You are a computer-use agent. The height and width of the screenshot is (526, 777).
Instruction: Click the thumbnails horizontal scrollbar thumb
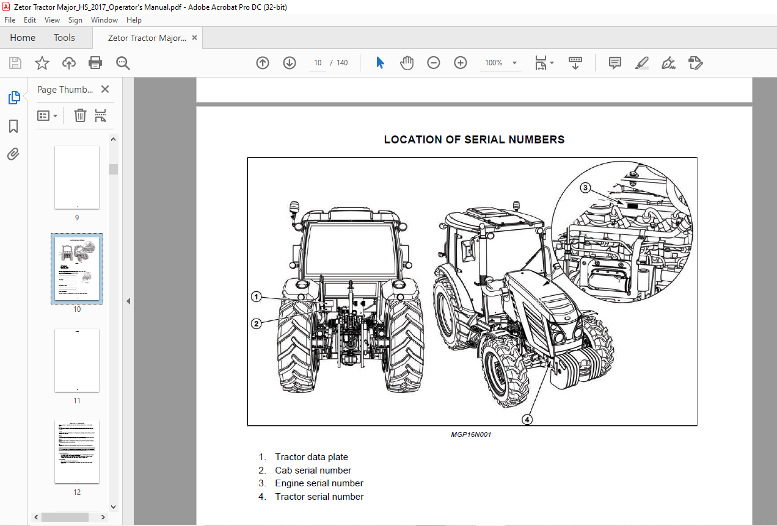coord(65,517)
